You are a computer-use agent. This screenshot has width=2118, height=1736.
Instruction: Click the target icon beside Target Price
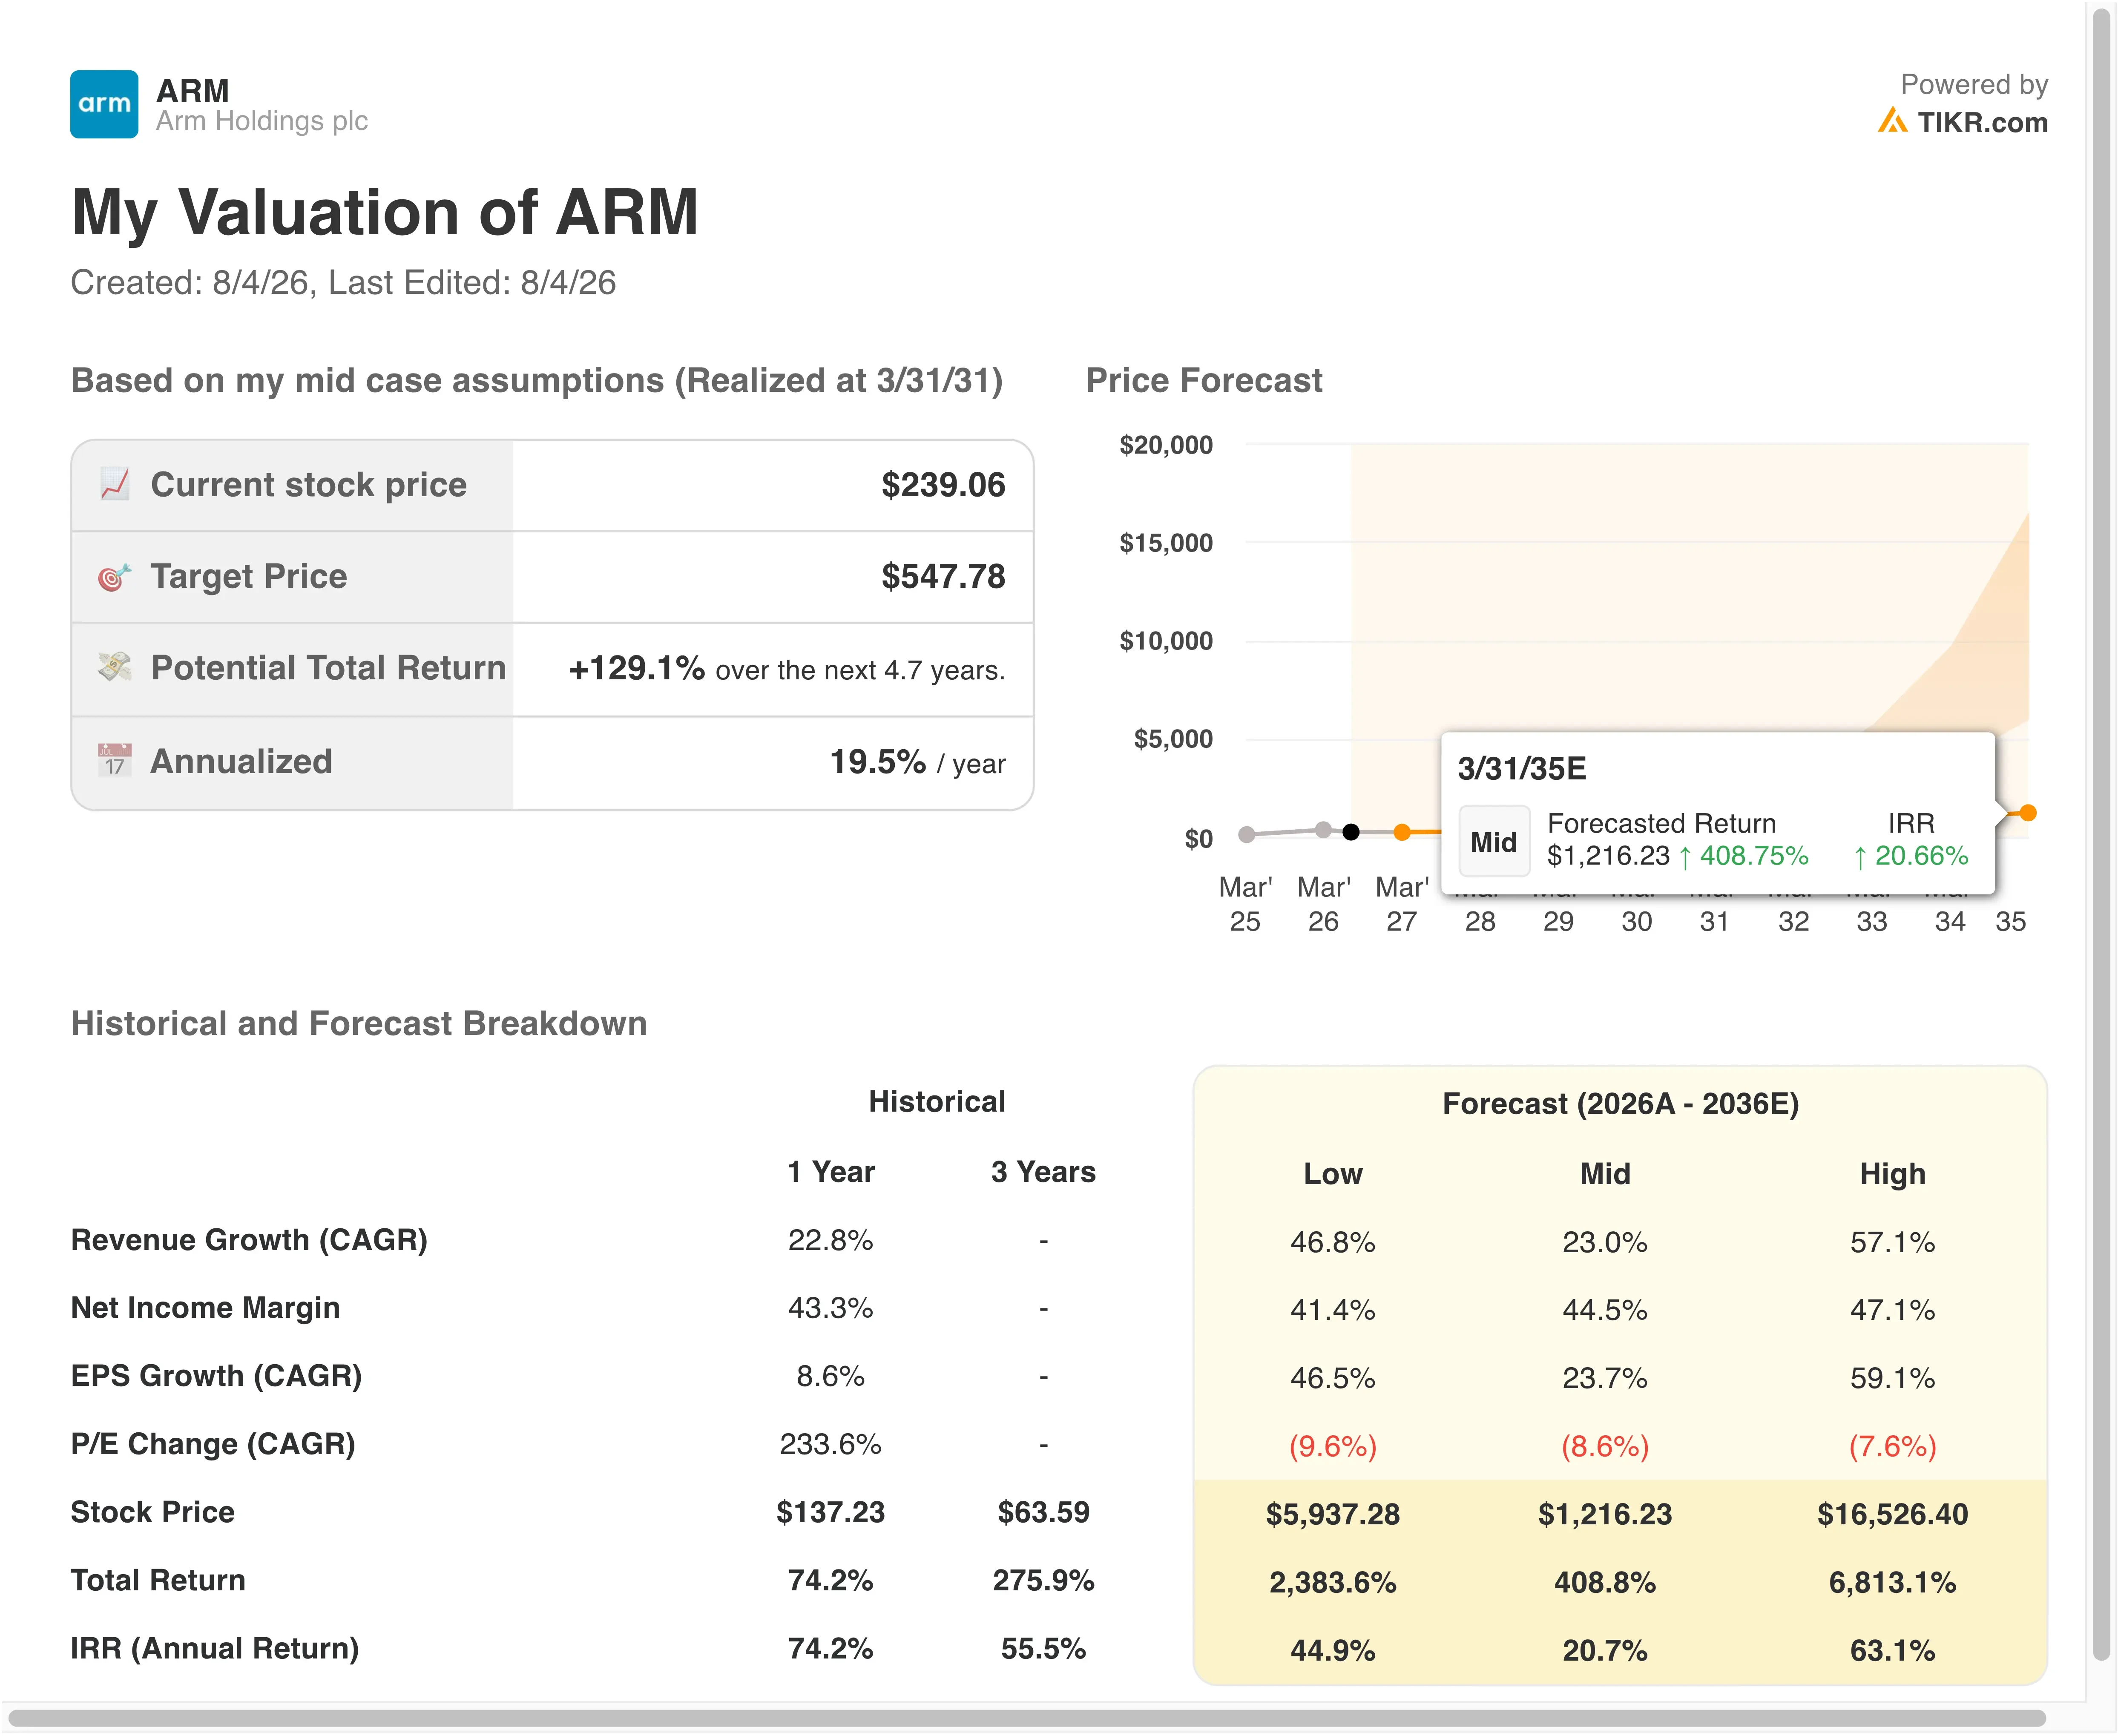[x=115, y=577]
